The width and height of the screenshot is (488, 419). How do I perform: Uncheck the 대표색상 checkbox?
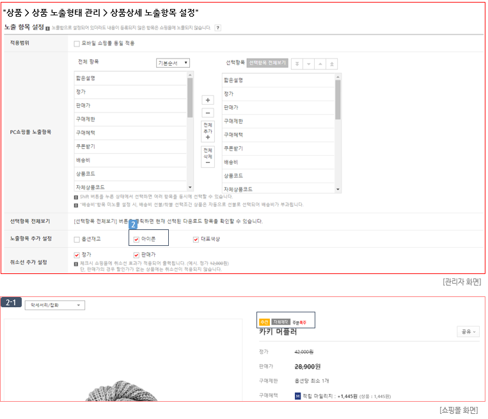pyautogui.click(x=196, y=240)
